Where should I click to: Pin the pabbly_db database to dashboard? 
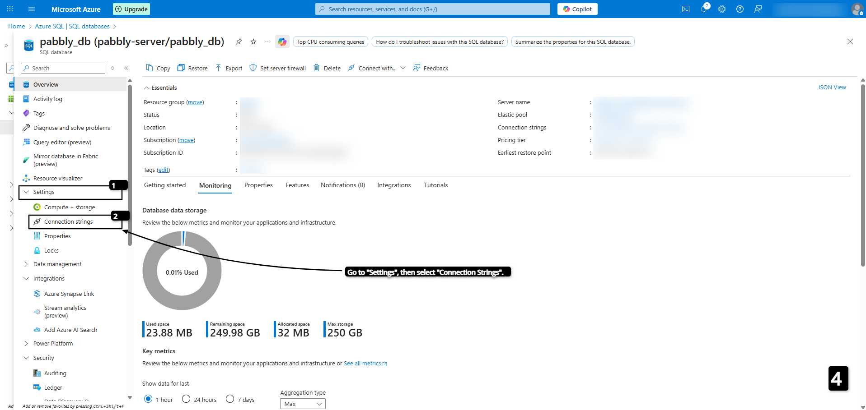tap(239, 42)
